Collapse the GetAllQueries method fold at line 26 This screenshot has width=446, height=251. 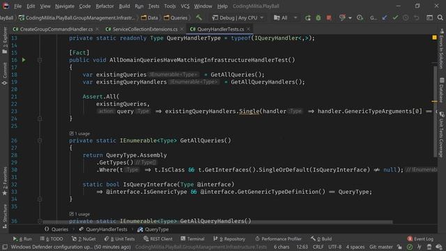coord(40,141)
